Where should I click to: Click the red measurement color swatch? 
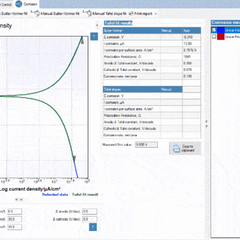(x=221, y=37)
